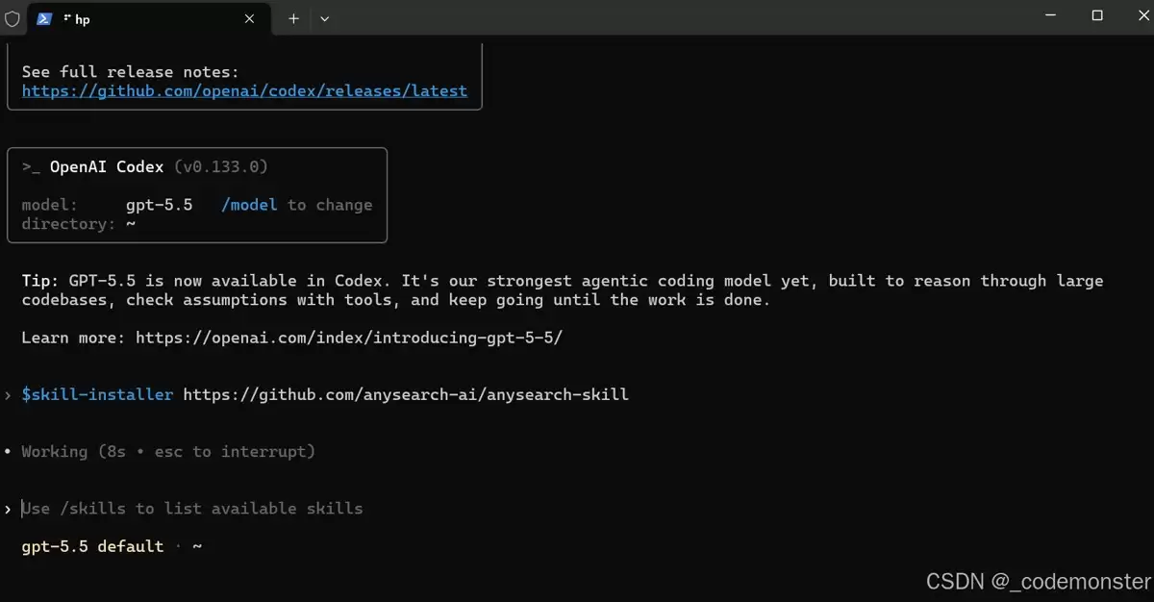Viewport: 1154px width, 602px height.
Task: Open the codex releases/latest GitHub link
Action: click(x=244, y=90)
